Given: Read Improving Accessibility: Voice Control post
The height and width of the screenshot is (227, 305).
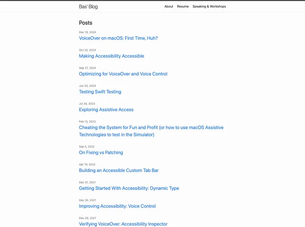Looking at the screenshot, I should click(x=117, y=206).
